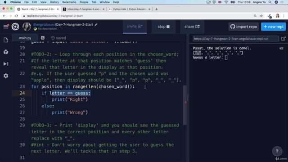
Task: Open the Apple menu
Action: pos(5,2)
